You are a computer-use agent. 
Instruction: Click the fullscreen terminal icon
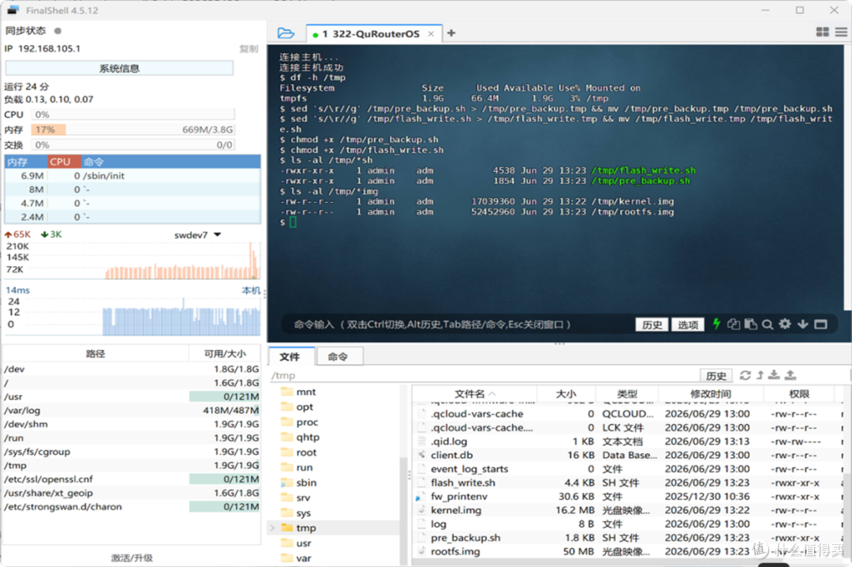click(x=820, y=325)
